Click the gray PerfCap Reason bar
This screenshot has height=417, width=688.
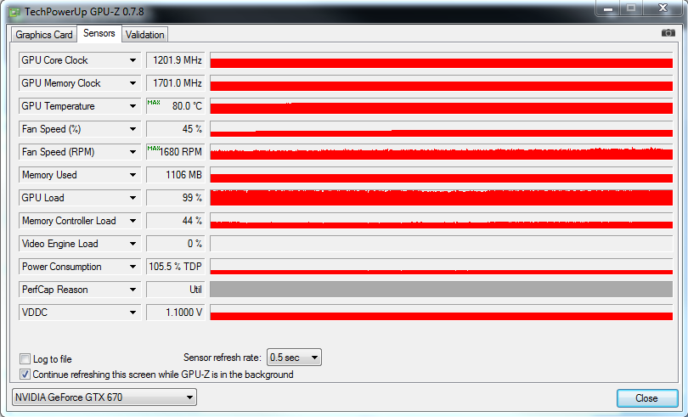coord(442,290)
